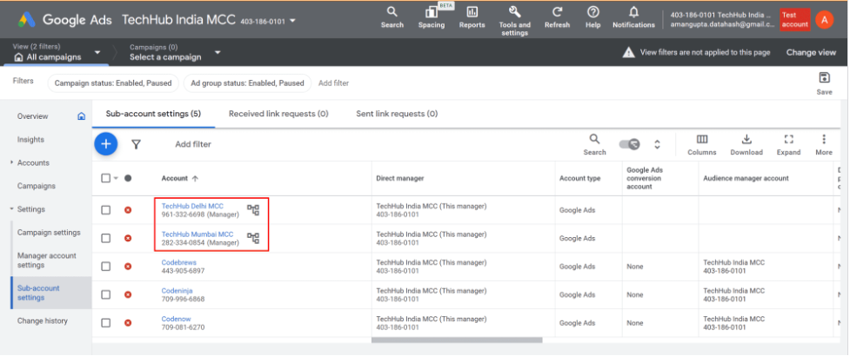This screenshot has height=356, width=850.
Task: Open Insights in the sidebar
Action: click(31, 139)
